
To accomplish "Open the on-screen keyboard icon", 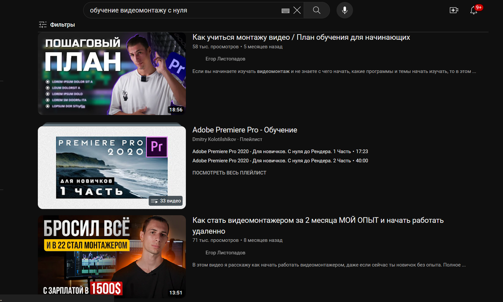I will [x=285, y=10].
